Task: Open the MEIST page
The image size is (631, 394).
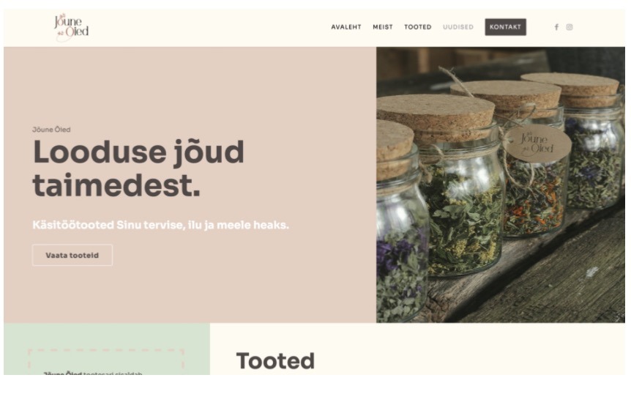Action: click(382, 27)
